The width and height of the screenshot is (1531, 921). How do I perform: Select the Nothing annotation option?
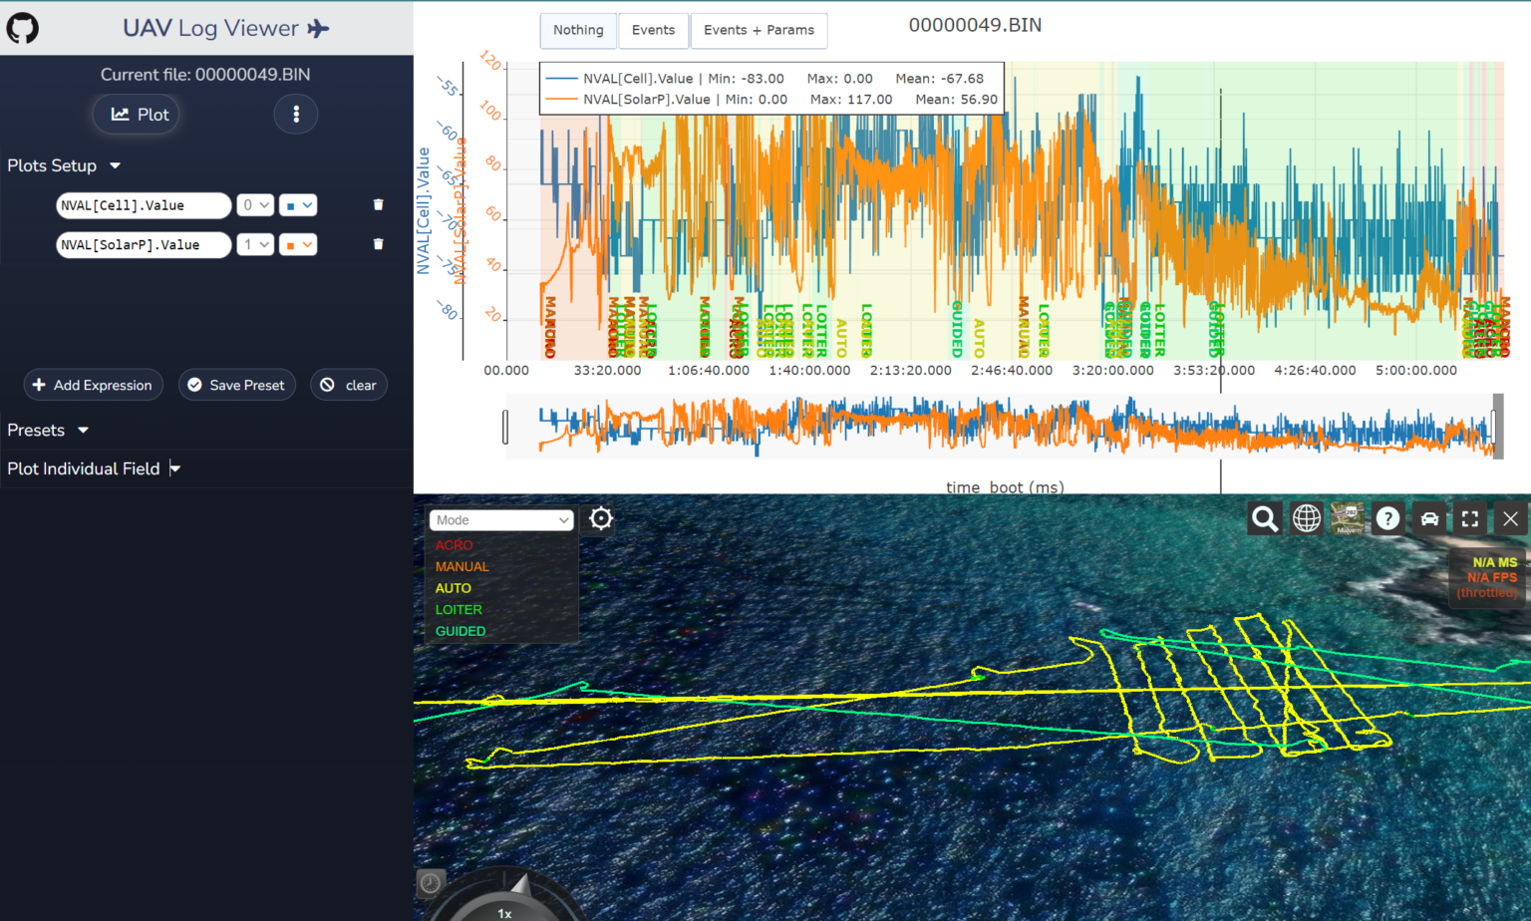tap(578, 31)
